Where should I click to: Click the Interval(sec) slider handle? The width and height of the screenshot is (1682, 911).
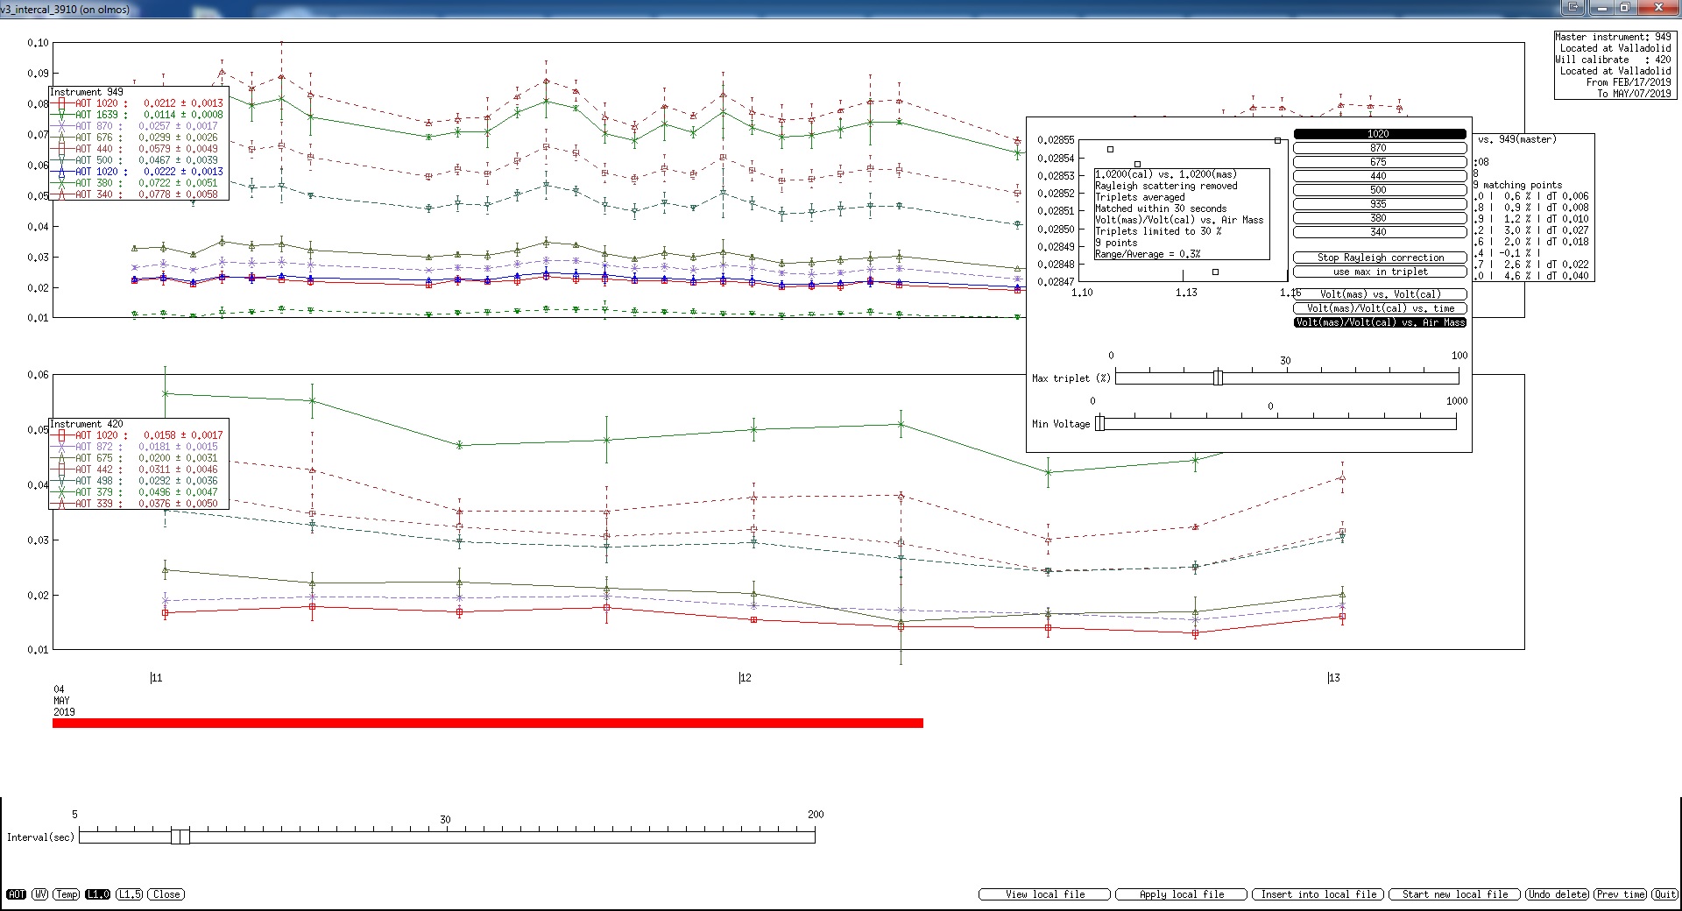pos(180,837)
